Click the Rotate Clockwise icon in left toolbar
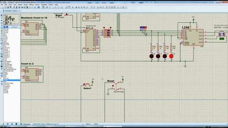Viewport: 228px width, 128px height. coord(1,74)
